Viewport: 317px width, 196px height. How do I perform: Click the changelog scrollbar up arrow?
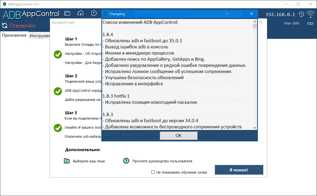tap(255, 21)
